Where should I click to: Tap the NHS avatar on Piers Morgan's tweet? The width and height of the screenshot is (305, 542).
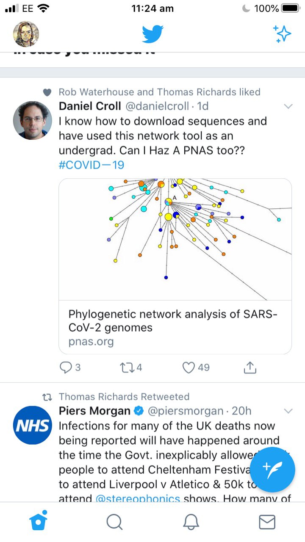point(33,426)
